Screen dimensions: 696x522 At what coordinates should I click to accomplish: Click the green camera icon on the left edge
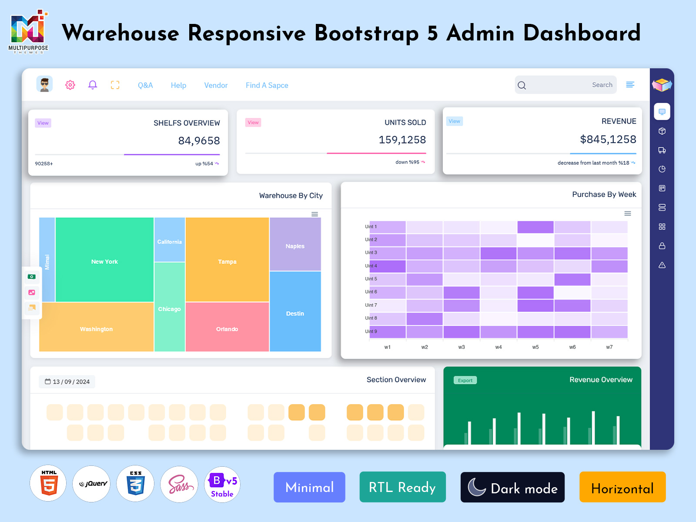(x=31, y=277)
